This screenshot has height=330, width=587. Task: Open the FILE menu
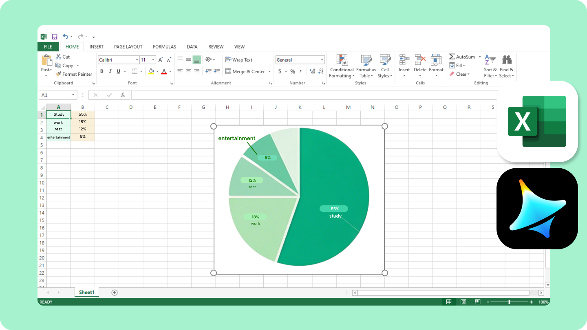tap(48, 46)
